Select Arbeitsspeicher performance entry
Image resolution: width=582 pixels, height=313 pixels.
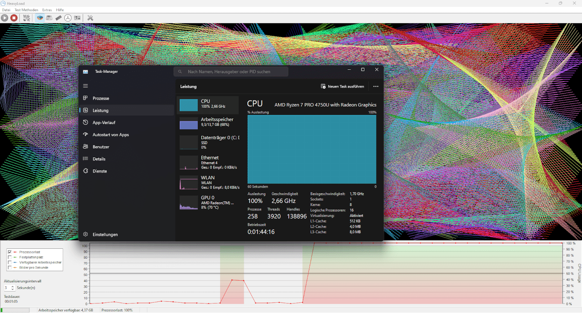(x=208, y=123)
